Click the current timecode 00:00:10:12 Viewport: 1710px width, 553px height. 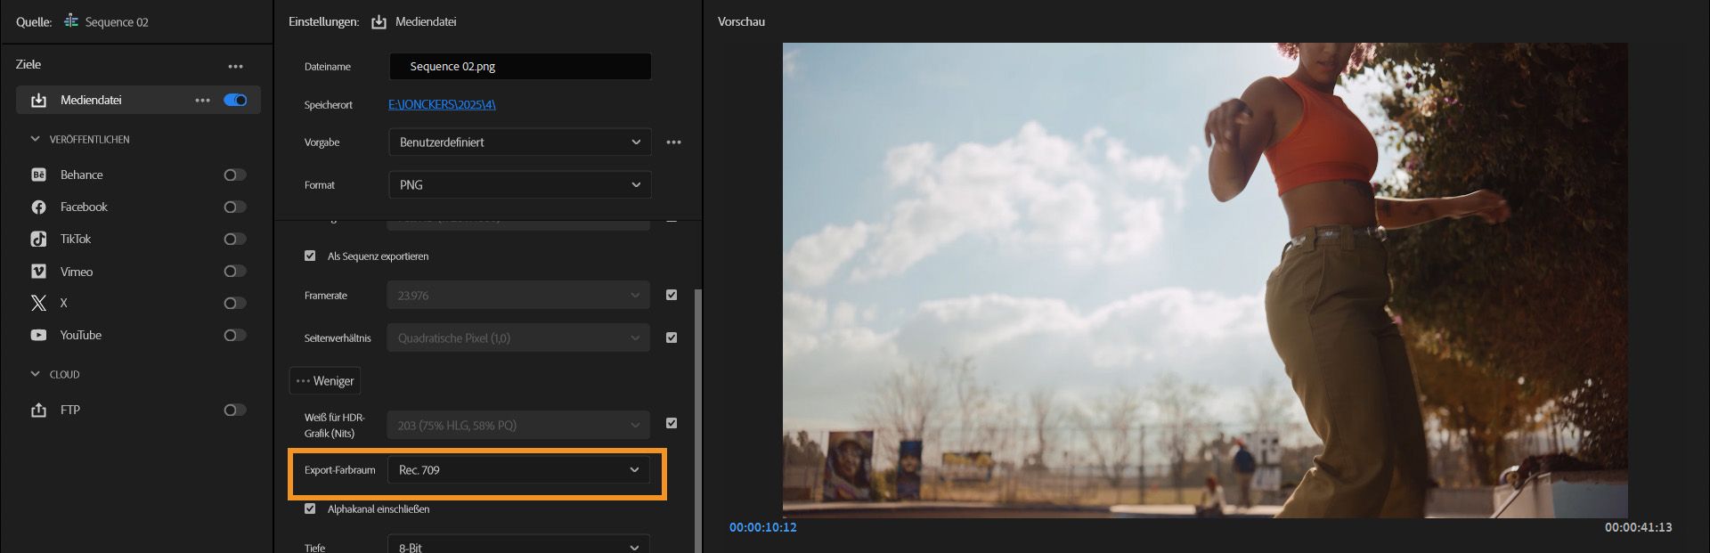(763, 527)
